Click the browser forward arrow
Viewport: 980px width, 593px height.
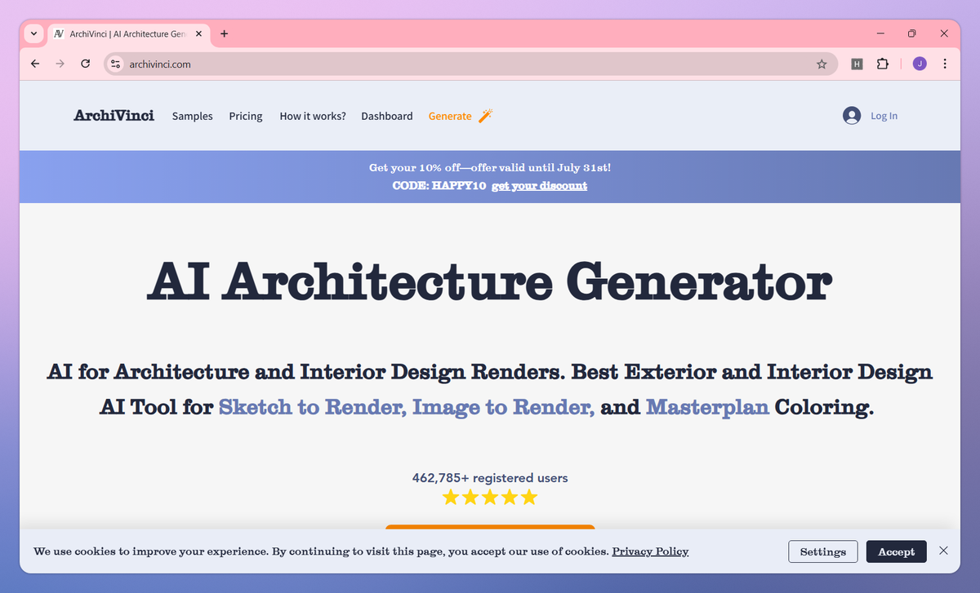pos(60,64)
